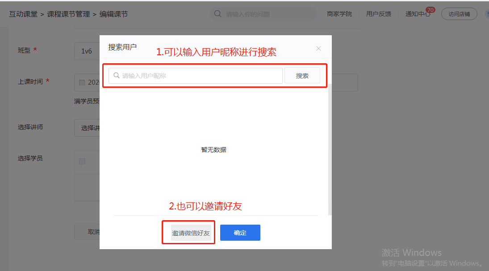Viewport: 489px width, 271px height.
Task: Click the 搜索 button in dialog
Action: point(302,76)
